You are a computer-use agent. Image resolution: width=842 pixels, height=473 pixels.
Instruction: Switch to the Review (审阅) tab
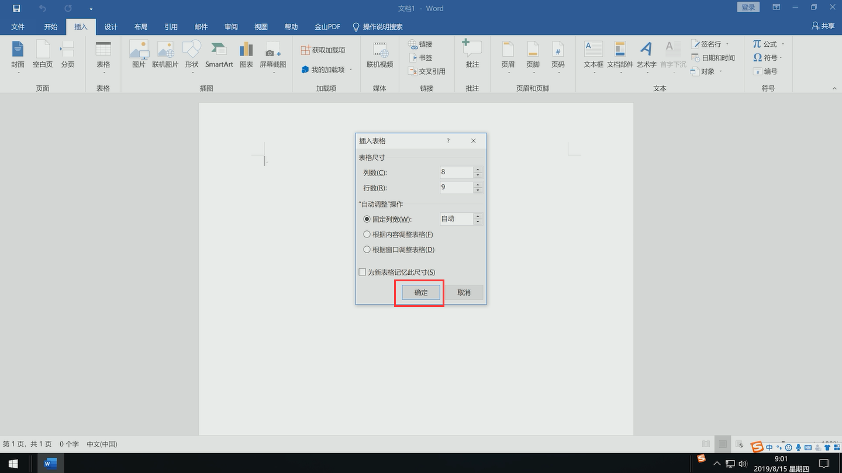click(231, 27)
